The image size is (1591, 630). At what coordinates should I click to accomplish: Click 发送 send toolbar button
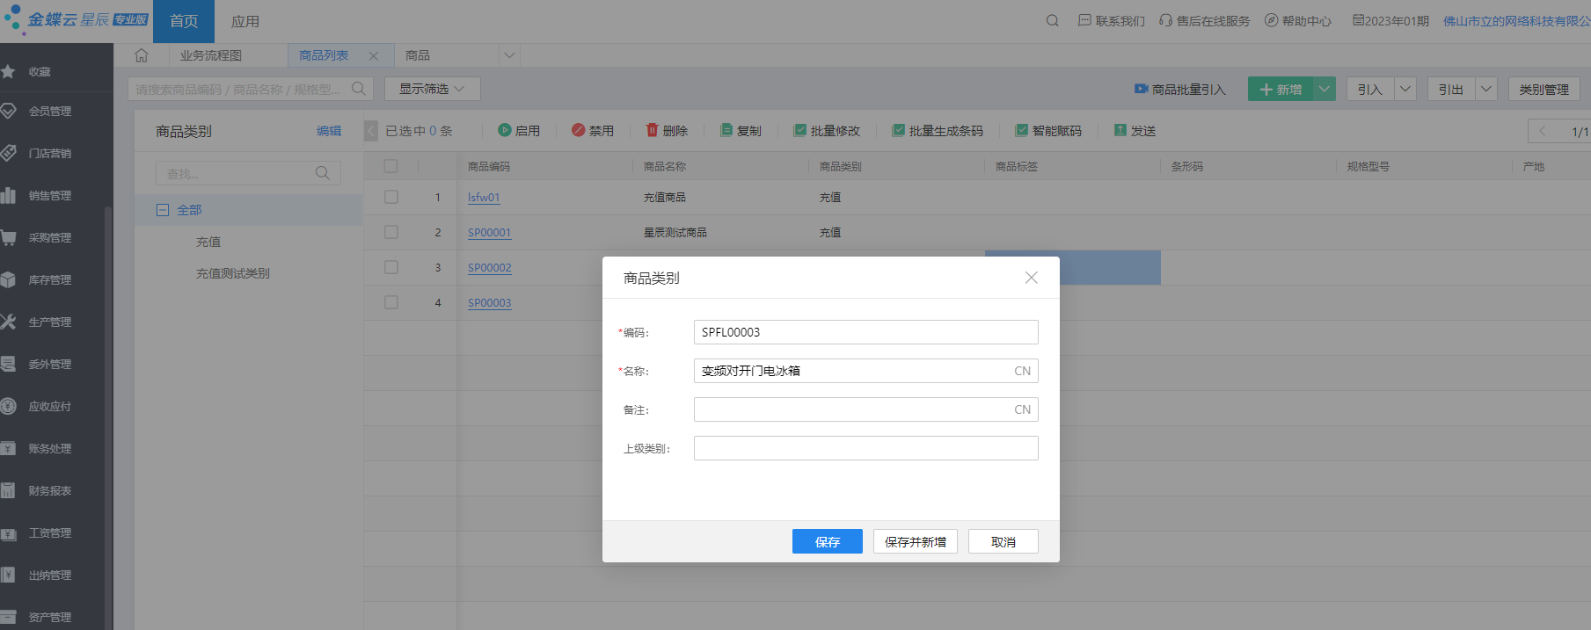coord(1135,131)
